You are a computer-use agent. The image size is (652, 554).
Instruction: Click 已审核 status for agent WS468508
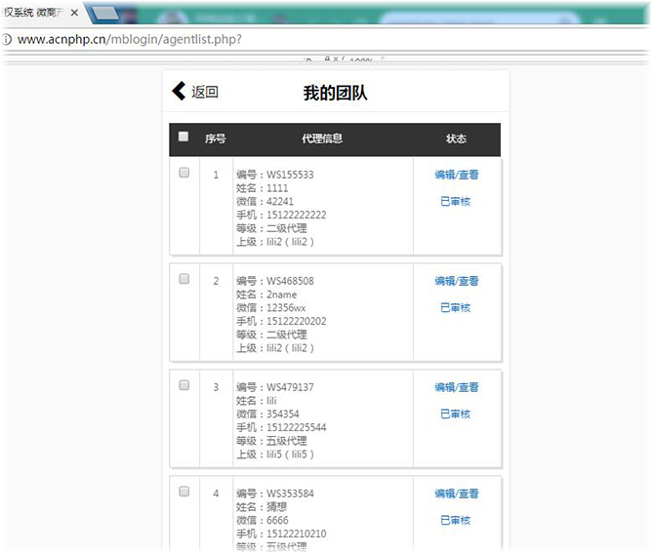point(455,308)
